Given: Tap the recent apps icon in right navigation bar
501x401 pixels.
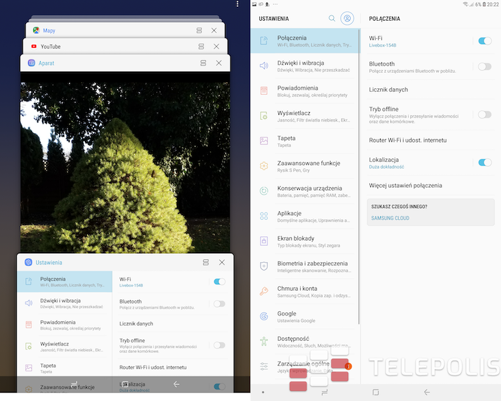Looking at the screenshot, I should (375, 392).
